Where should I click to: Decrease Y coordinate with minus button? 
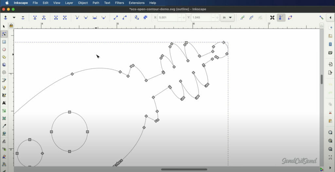213,18
